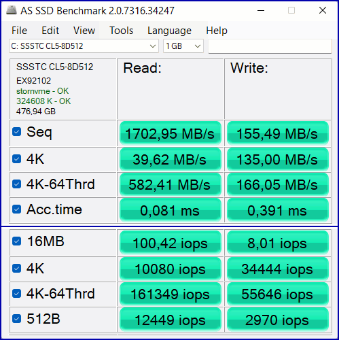Uncheck the Seq test checkbox
339x340 pixels.
[17, 132]
